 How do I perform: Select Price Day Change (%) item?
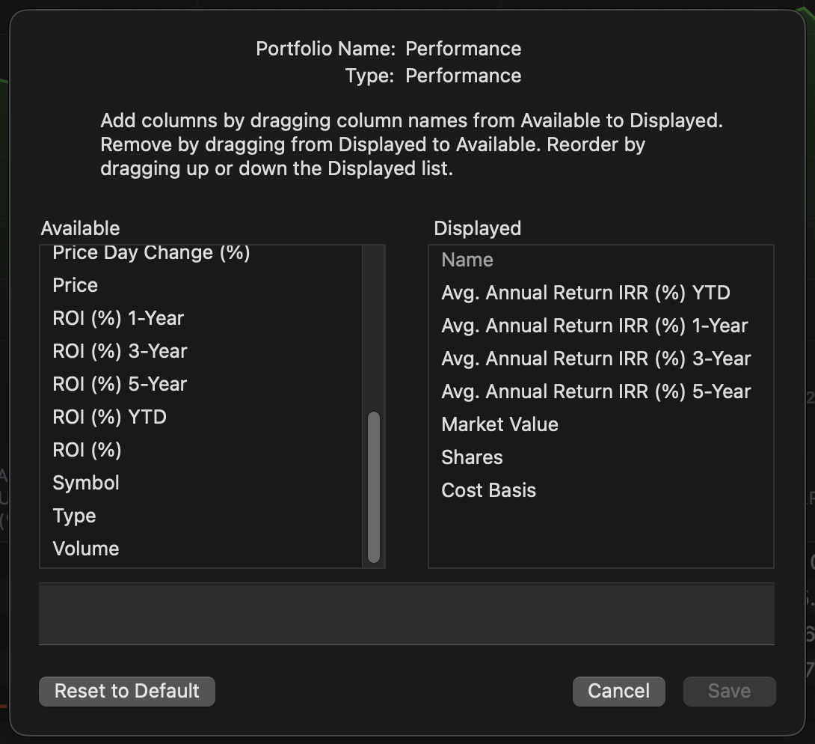click(x=151, y=254)
